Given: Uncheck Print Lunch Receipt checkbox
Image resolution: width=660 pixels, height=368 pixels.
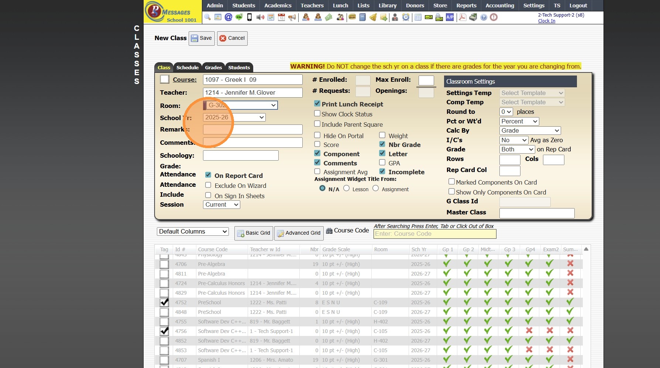Looking at the screenshot, I should 317,104.
